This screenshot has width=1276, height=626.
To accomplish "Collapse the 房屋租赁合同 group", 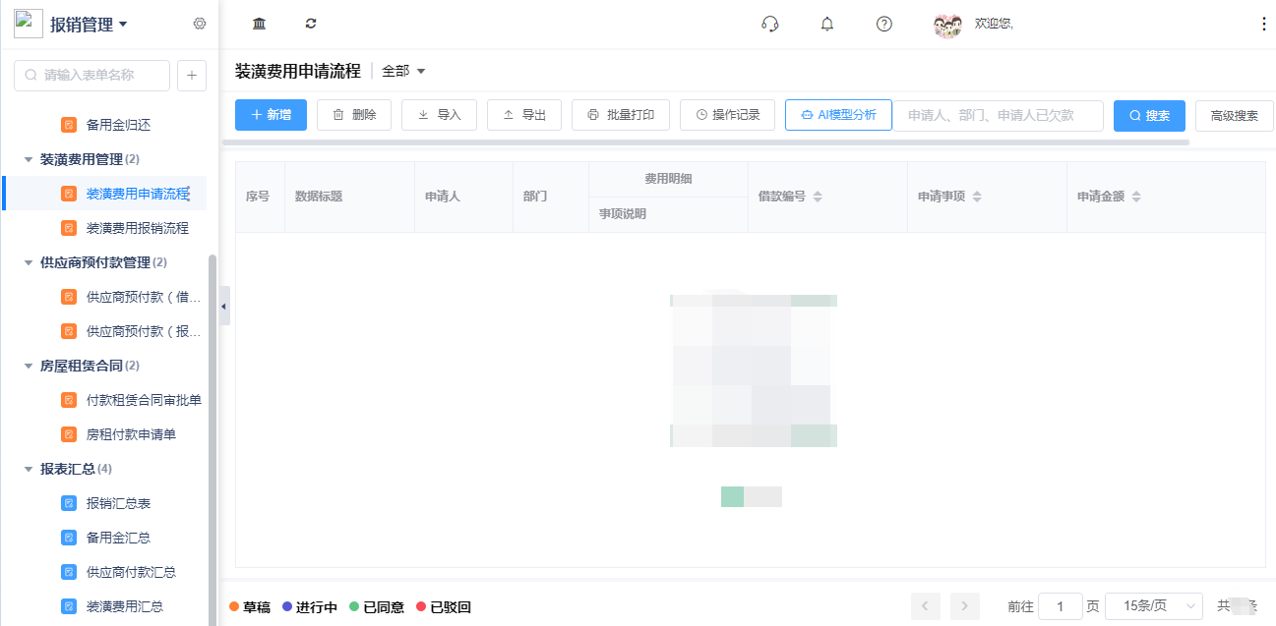I will (x=29, y=366).
